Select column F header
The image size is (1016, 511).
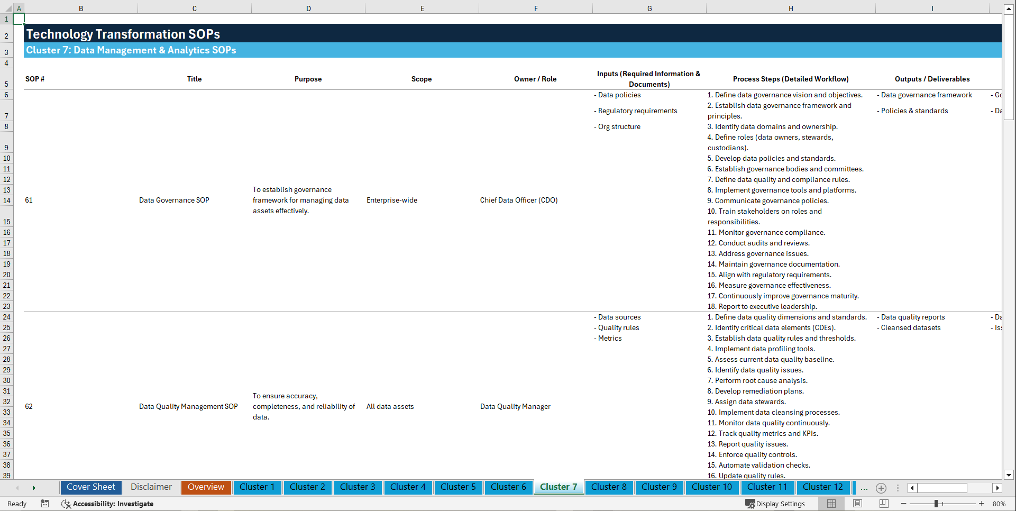(536, 8)
